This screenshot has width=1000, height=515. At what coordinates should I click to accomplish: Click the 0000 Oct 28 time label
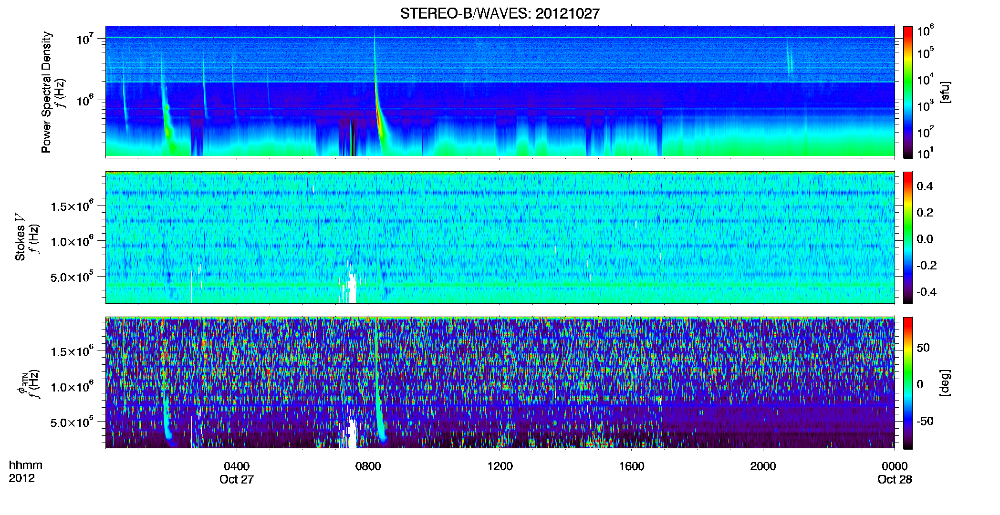coord(895,473)
